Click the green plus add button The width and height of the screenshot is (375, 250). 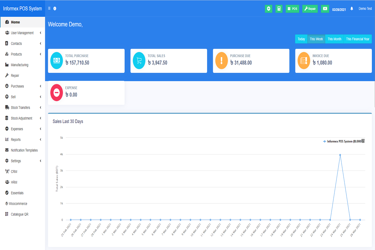268,9
